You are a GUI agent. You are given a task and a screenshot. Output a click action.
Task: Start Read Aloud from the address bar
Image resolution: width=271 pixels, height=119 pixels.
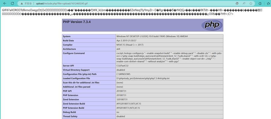244,4
